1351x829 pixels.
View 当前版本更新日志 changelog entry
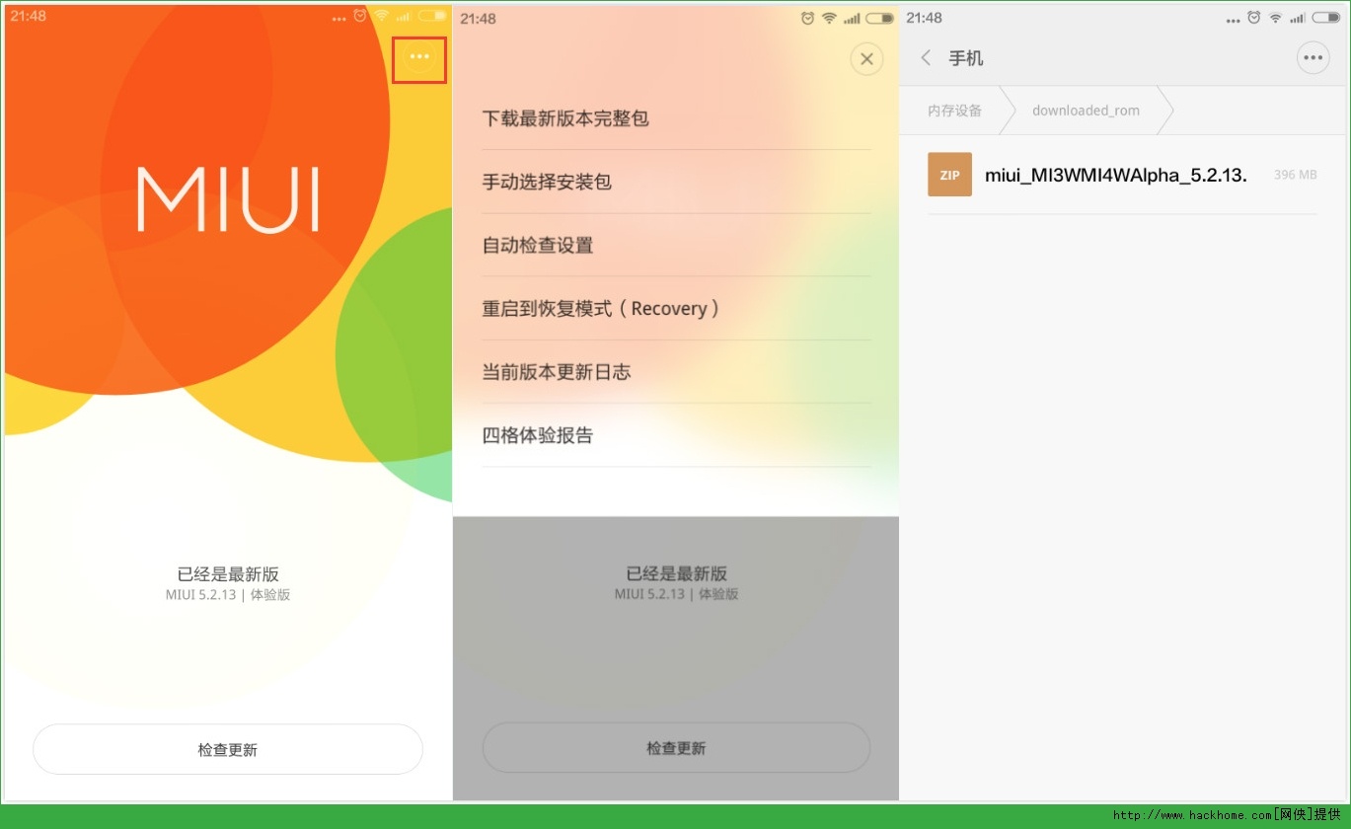pyautogui.click(x=557, y=372)
